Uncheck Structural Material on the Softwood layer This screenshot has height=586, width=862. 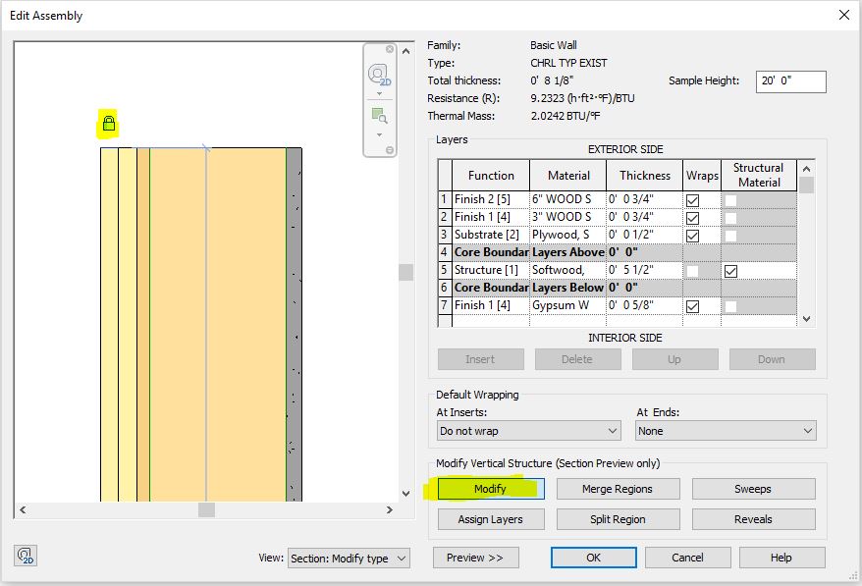pyautogui.click(x=730, y=273)
